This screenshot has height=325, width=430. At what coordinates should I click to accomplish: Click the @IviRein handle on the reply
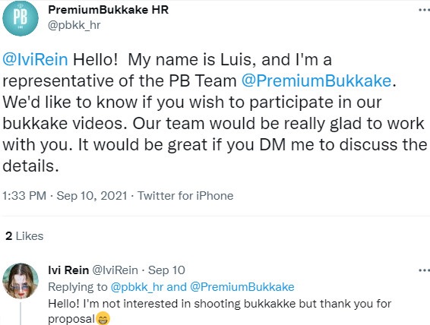click(115, 270)
